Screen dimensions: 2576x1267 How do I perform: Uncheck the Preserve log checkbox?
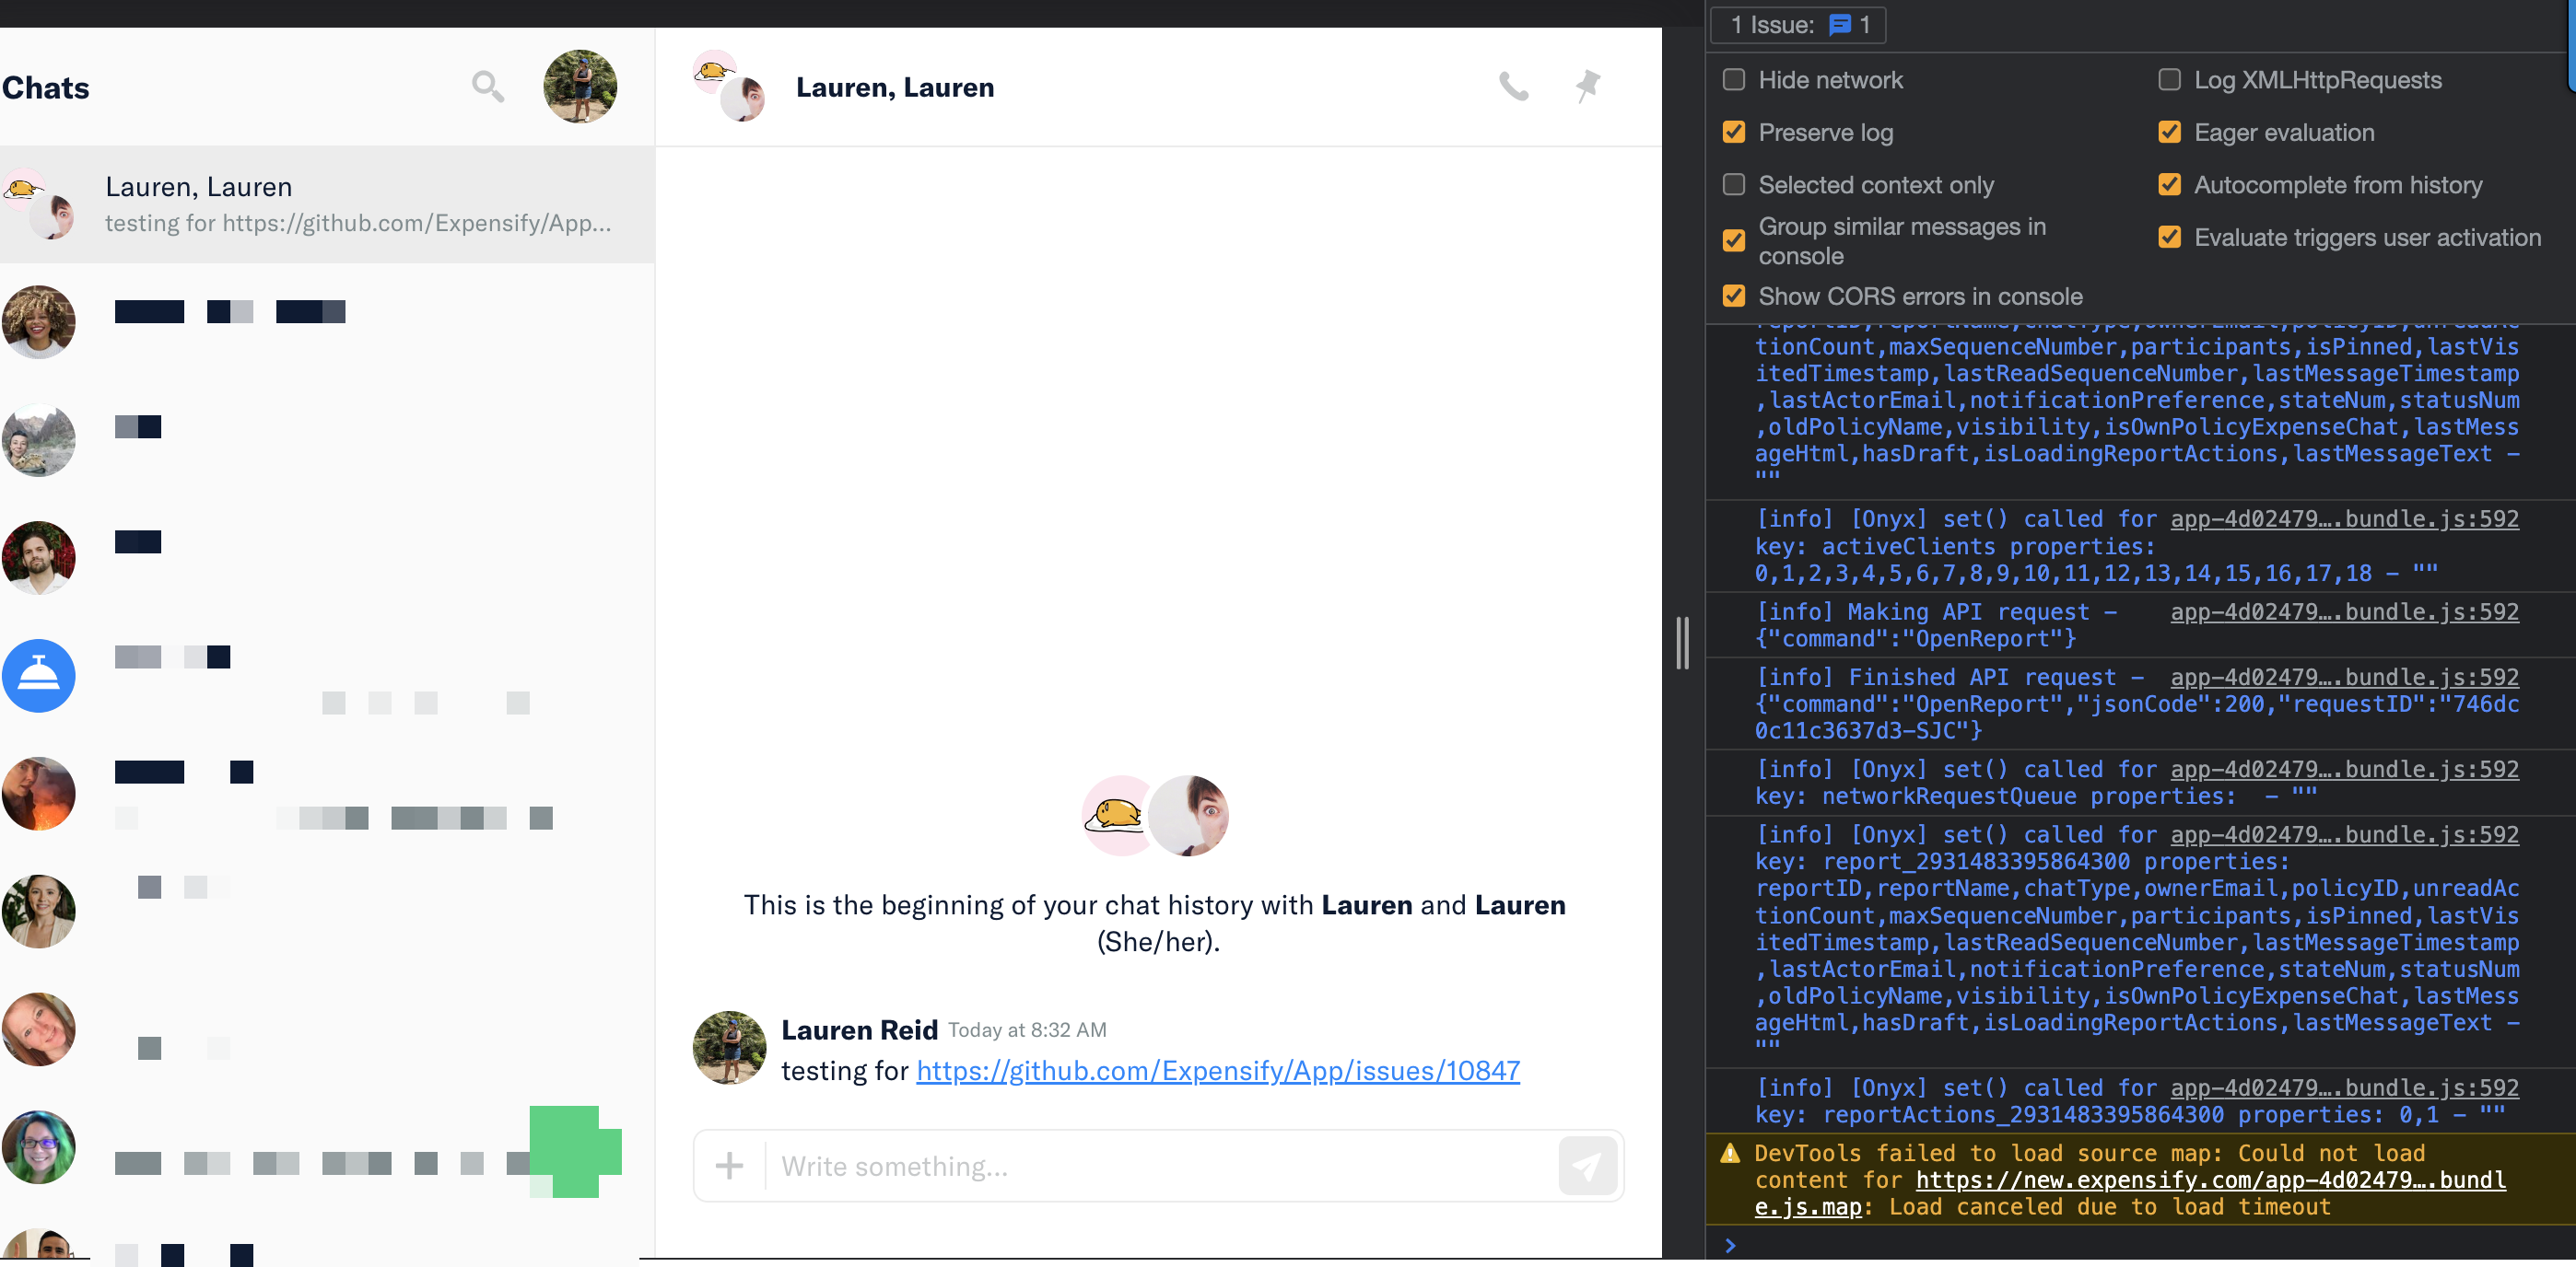[1734, 133]
